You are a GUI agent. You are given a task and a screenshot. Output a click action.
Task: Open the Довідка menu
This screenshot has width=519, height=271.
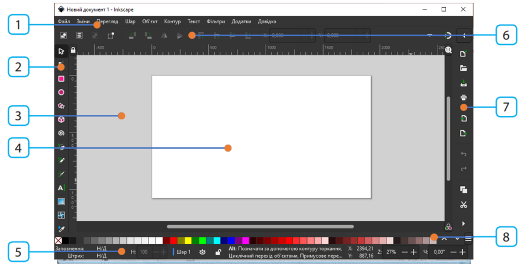(267, 22)
